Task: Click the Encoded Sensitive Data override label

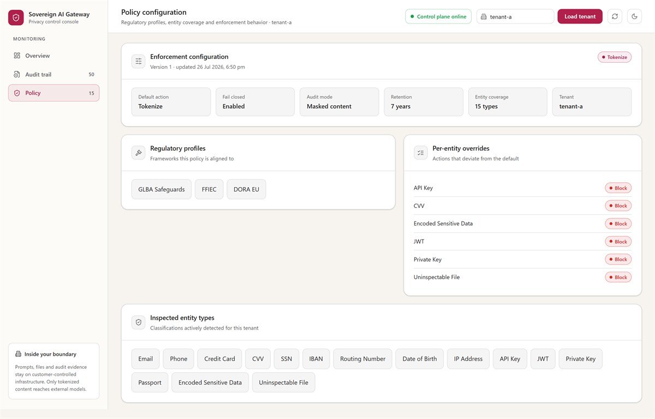Action: [443, 224]
